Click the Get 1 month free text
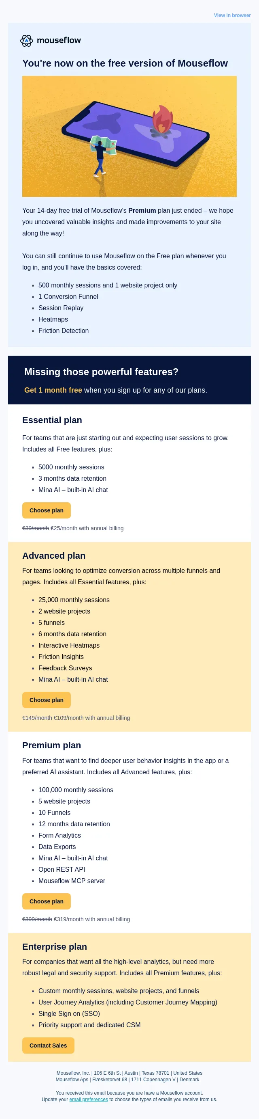259x1119 pixels. click(53, 390)
